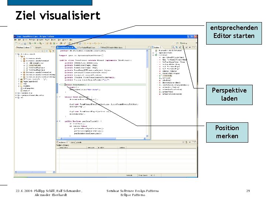Select the Problems tab
Image resolution: width=266 pixels, height=199 pixels.
62,142
